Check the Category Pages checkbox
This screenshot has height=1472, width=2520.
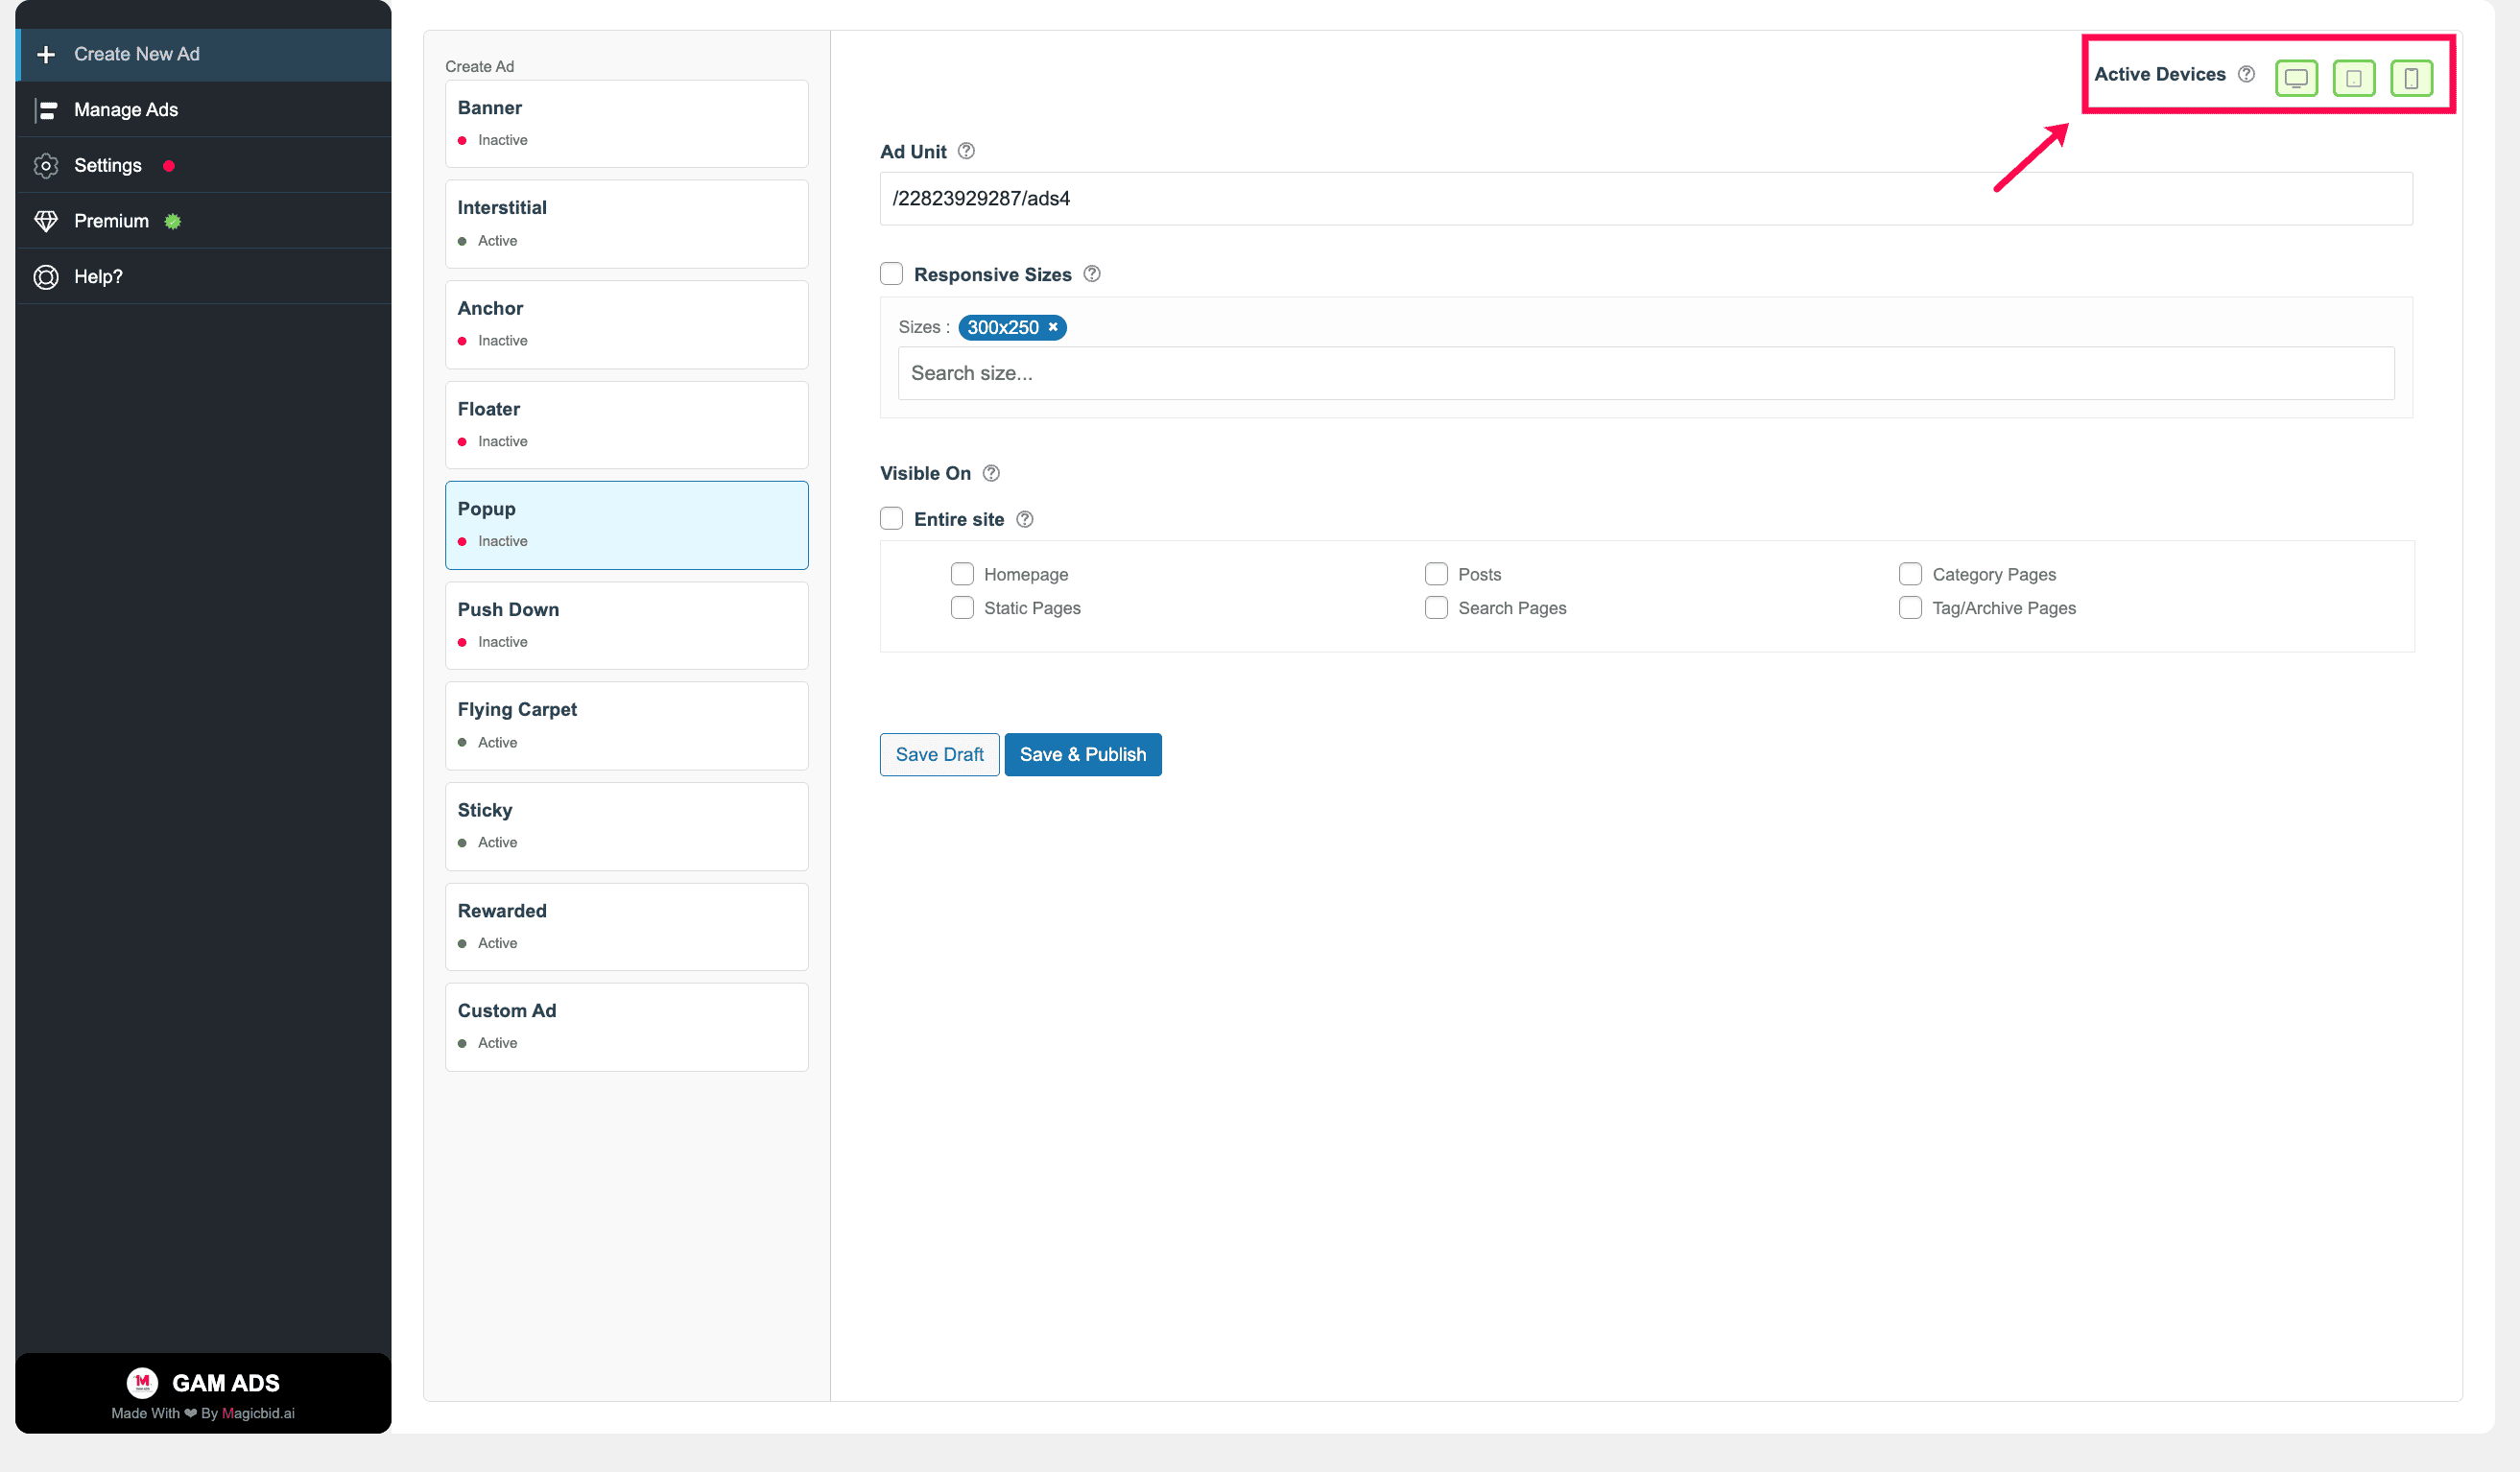coord(1910,574)
